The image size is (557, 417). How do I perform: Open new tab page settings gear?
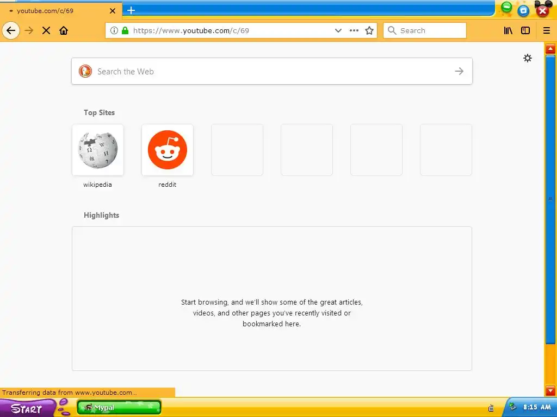528,58
